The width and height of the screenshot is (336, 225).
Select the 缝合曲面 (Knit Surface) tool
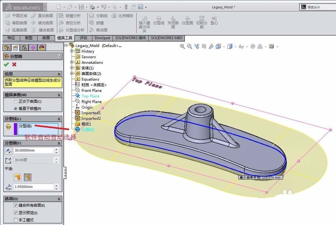click(47, 30)
